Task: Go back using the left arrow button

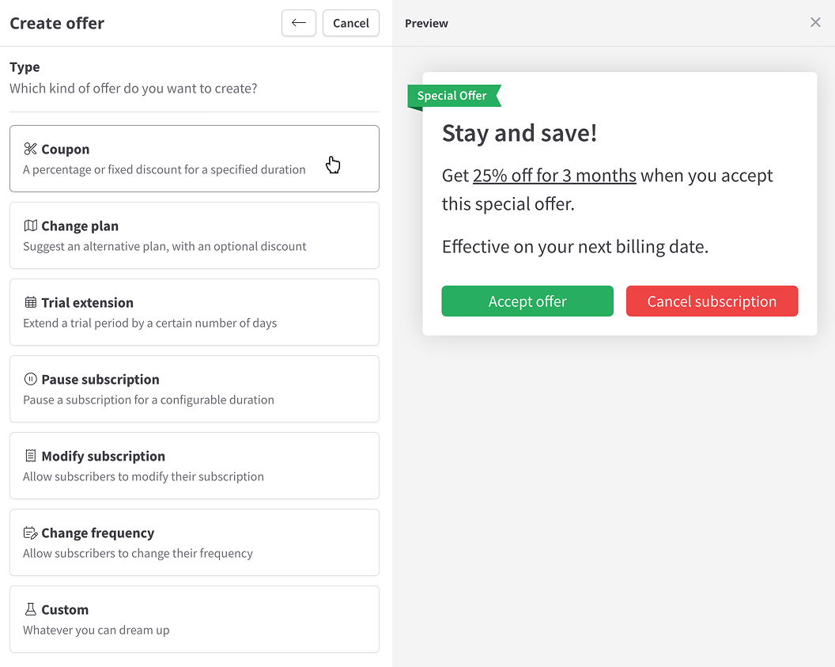Action: click(299, 23)
